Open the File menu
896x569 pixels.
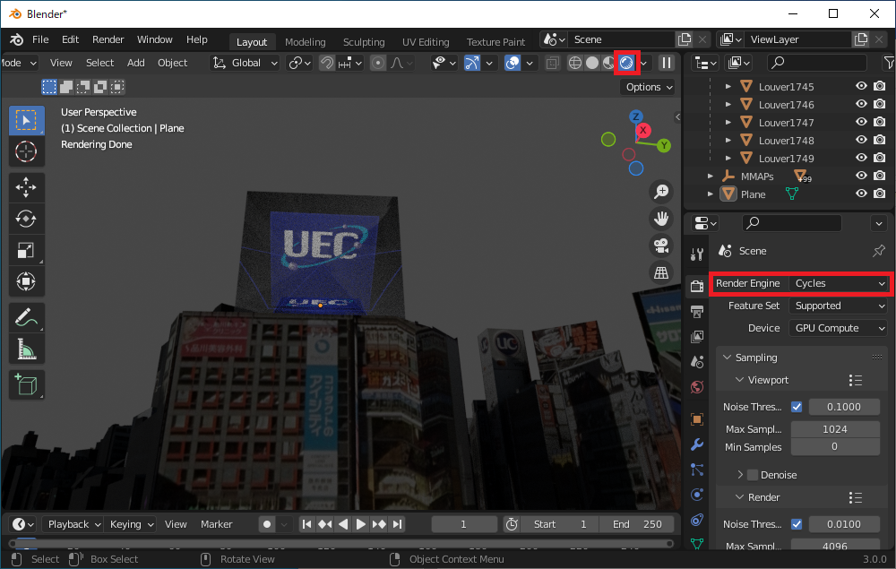click(x=40, y=39)
